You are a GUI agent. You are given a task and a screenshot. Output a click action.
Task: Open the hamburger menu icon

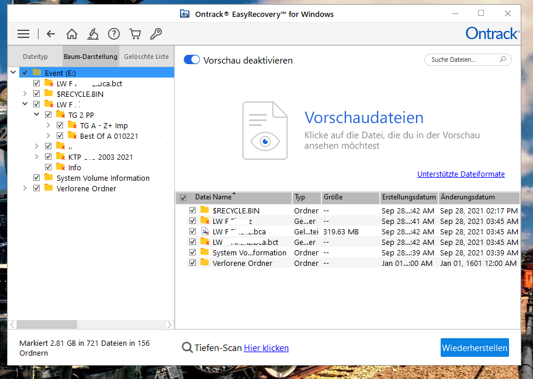click(x=23, y=34)
